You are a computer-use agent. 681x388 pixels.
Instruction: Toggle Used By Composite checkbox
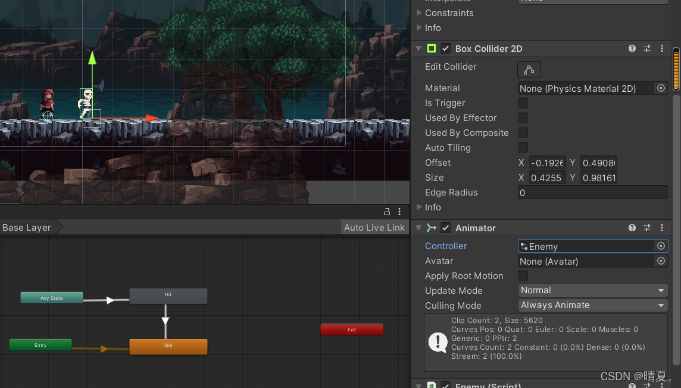(x=523, y=133)
